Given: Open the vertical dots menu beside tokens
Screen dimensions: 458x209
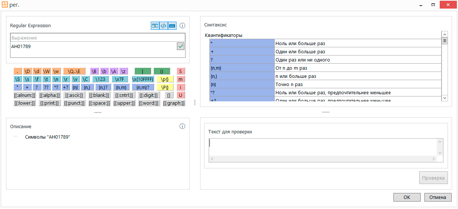Looking at the screenshot, I should [x=194, y=103].
